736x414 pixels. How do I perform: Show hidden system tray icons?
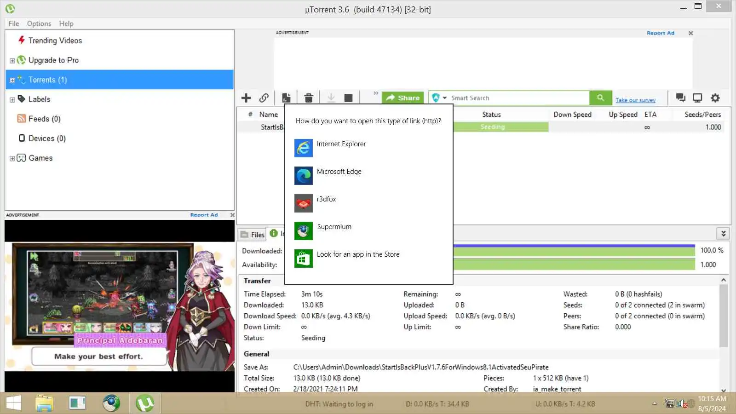click(x=655, y=403)
